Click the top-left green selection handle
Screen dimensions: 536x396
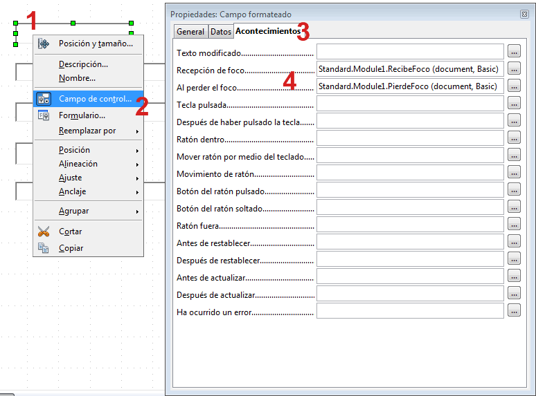click(15, 23)
